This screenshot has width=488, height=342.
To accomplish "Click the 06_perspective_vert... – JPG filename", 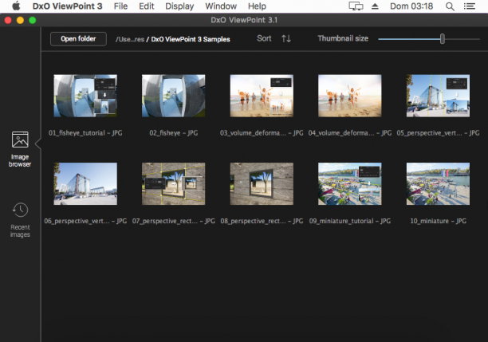I will coord(85,221).
